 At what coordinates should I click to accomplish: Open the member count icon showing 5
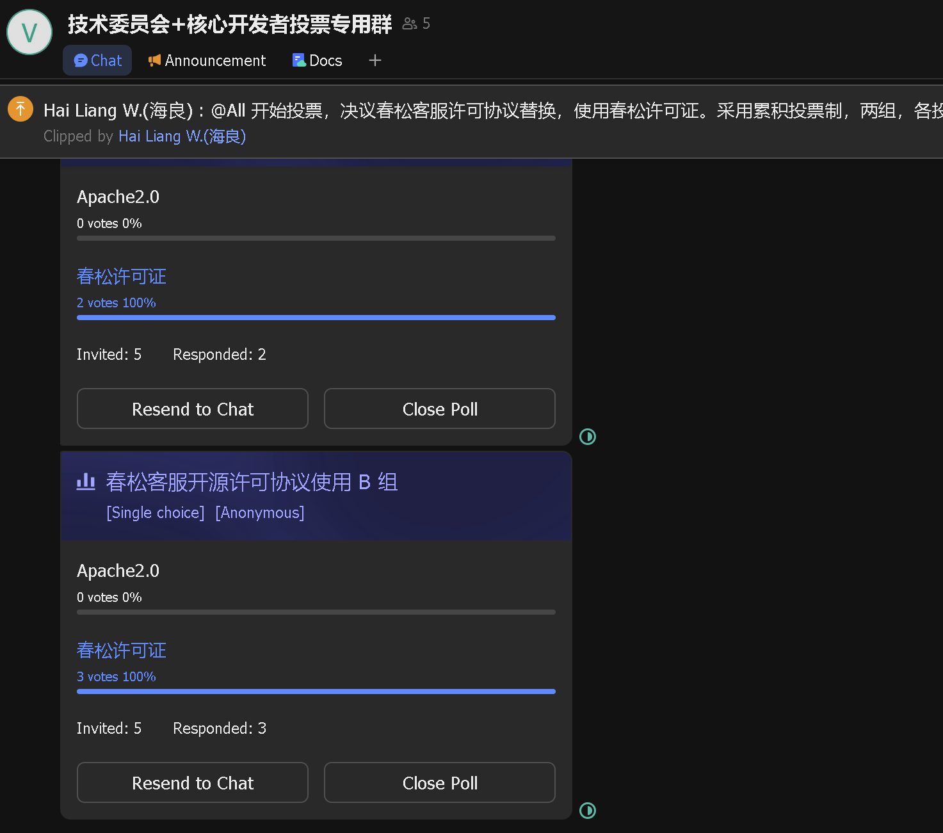(415, 24)
